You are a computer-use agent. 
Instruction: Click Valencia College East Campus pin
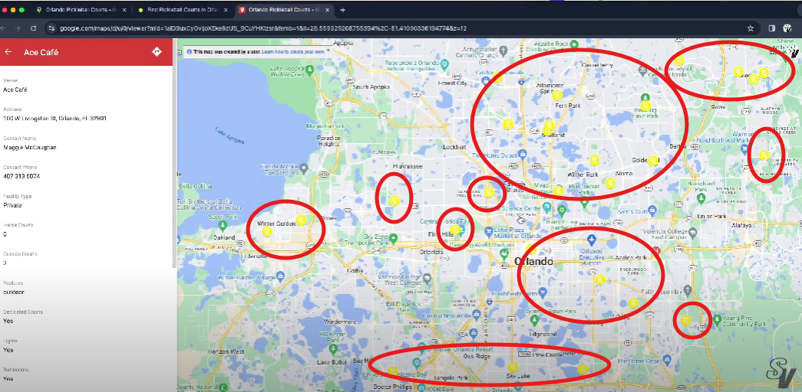693,232
